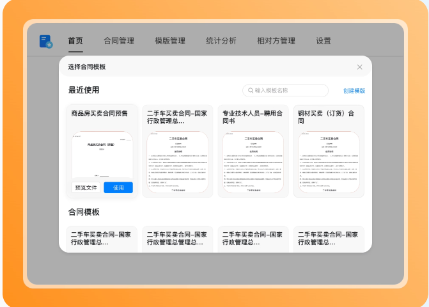Open the 设置 tab
Image resolution: width=429 pixels, height=307 pixels.
[x=324, y=41]
